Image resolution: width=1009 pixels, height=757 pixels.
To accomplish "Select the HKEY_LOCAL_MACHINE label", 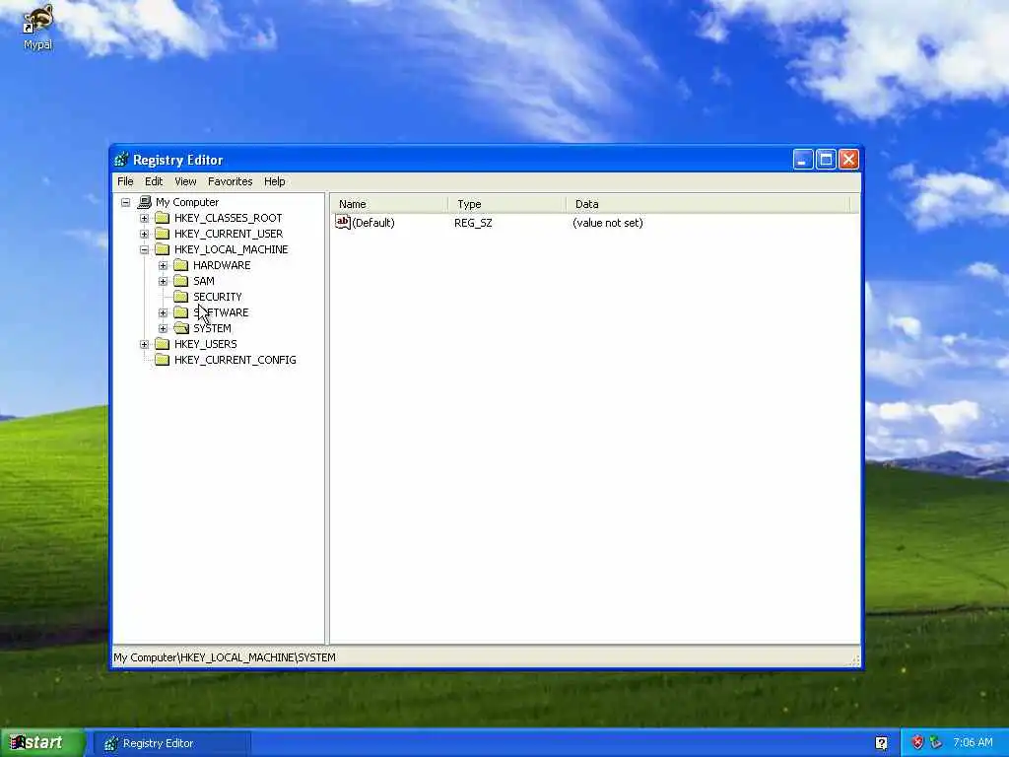I will (x=231, y=249).
